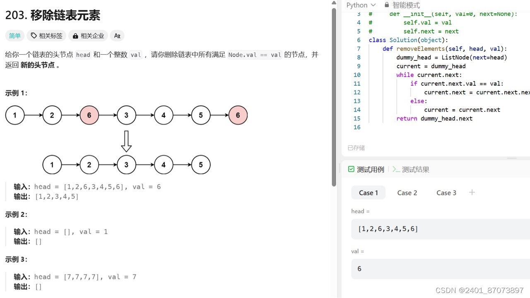Click the lock icon beside 智能模式

tap(387, 5)
